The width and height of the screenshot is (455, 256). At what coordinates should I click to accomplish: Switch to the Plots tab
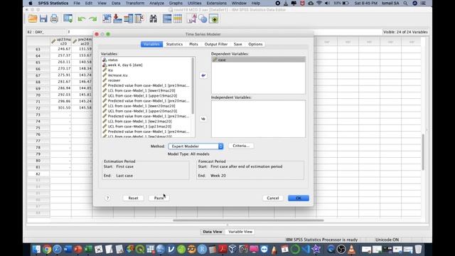(193, 44)
